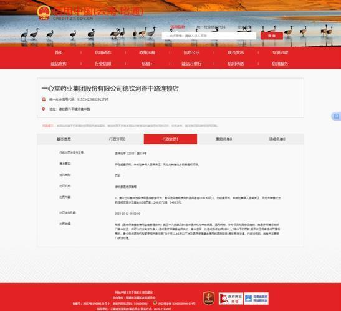Click the penalty type value 罚款
Viewport: 341px width, 311px height.
(118, 175)
